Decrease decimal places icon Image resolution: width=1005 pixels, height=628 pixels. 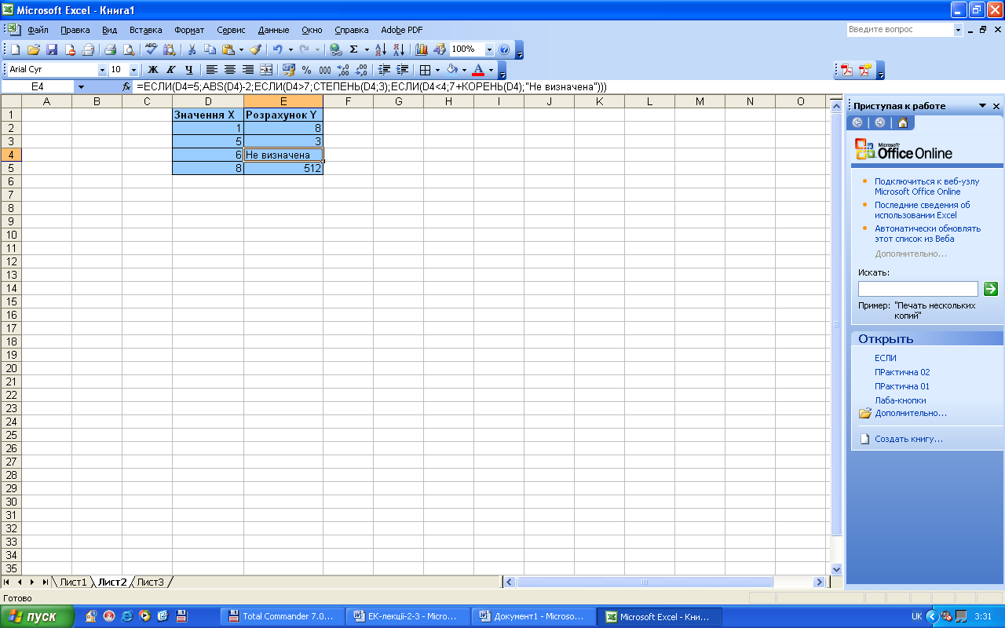coord(361,70)
